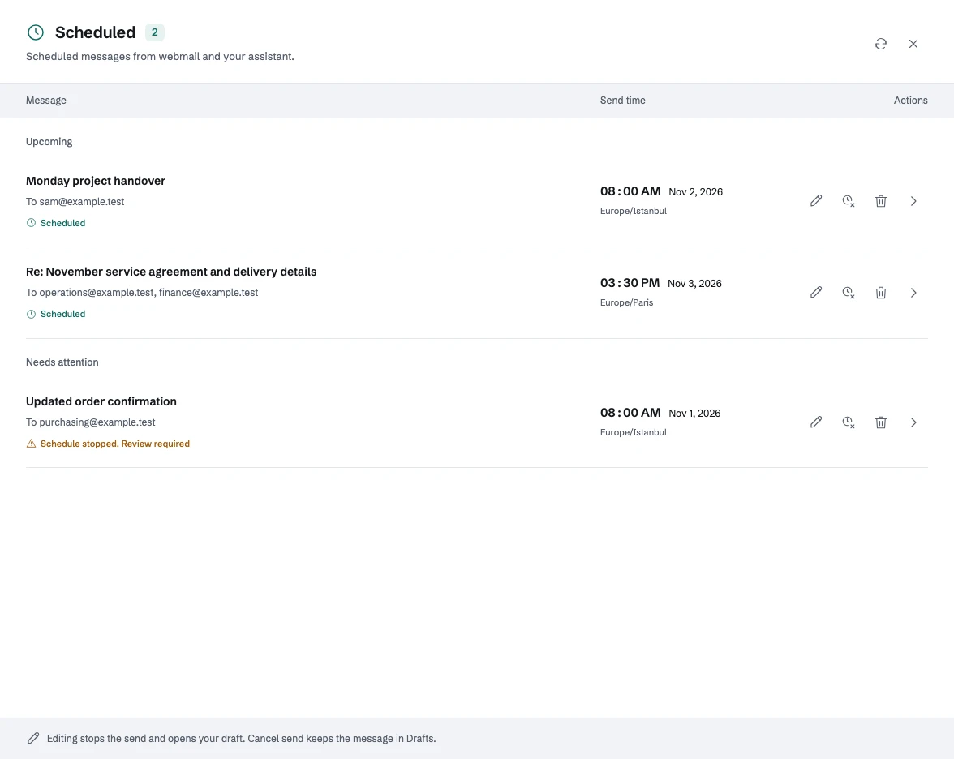Click the Schedule stopped. Review required warning
The image size is (954, 759).
(109, 444)
